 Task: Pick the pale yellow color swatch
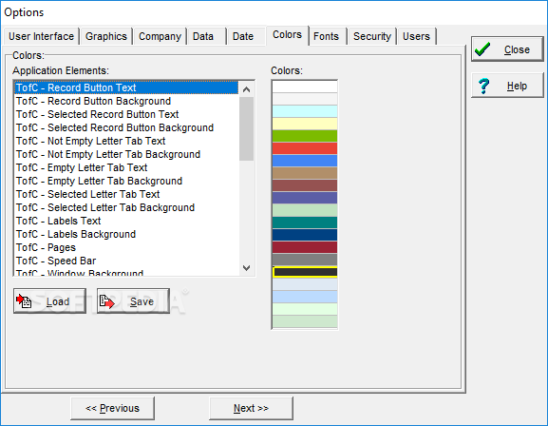305,124
